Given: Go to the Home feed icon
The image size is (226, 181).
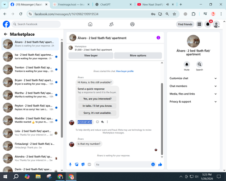Looking at the screenshot, I should (x=90, y=24).
